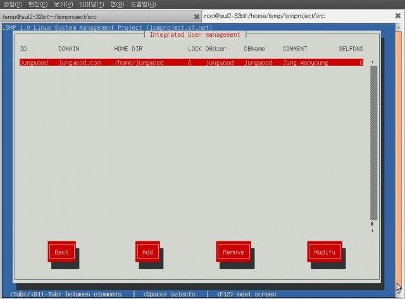405x299 pixels.
Task: Open the 터미널(T) menu
Action: [x=92, y=4]
